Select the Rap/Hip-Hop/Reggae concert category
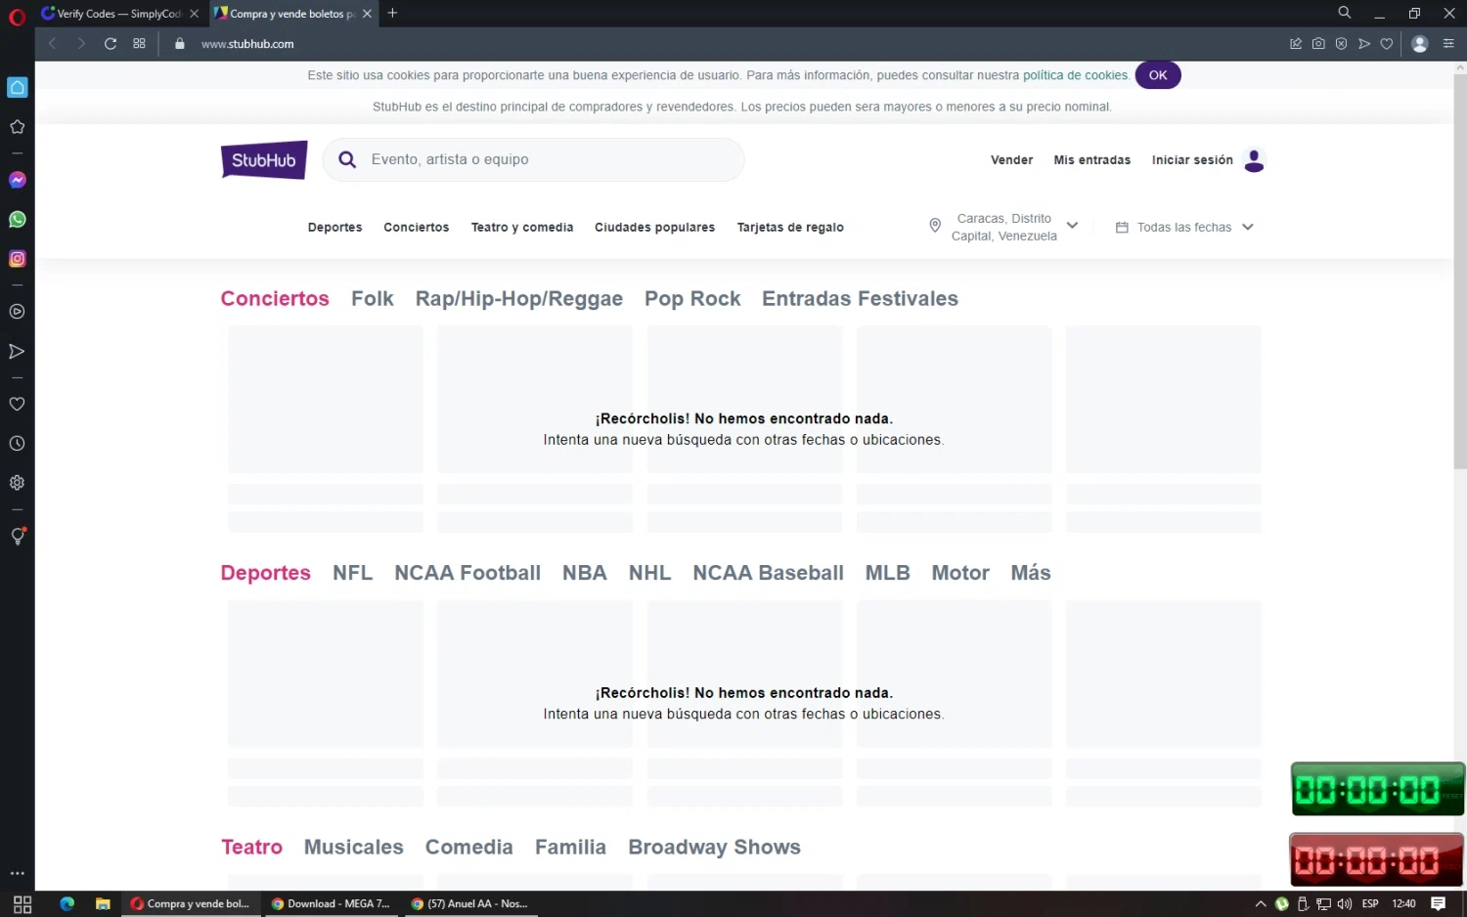The height and width of the screenshot is (917, 1467). (518, 298)
